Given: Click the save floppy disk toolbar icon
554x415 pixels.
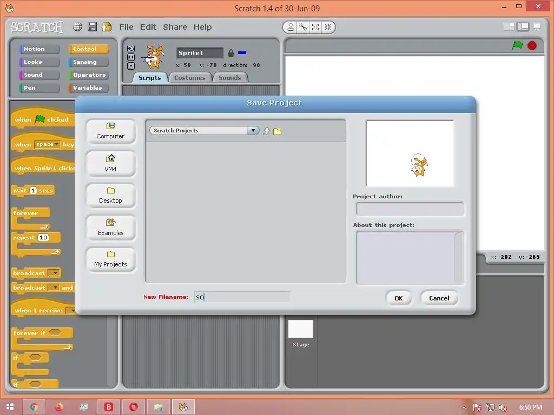Looking at the screenshot, I should point(92,27).
